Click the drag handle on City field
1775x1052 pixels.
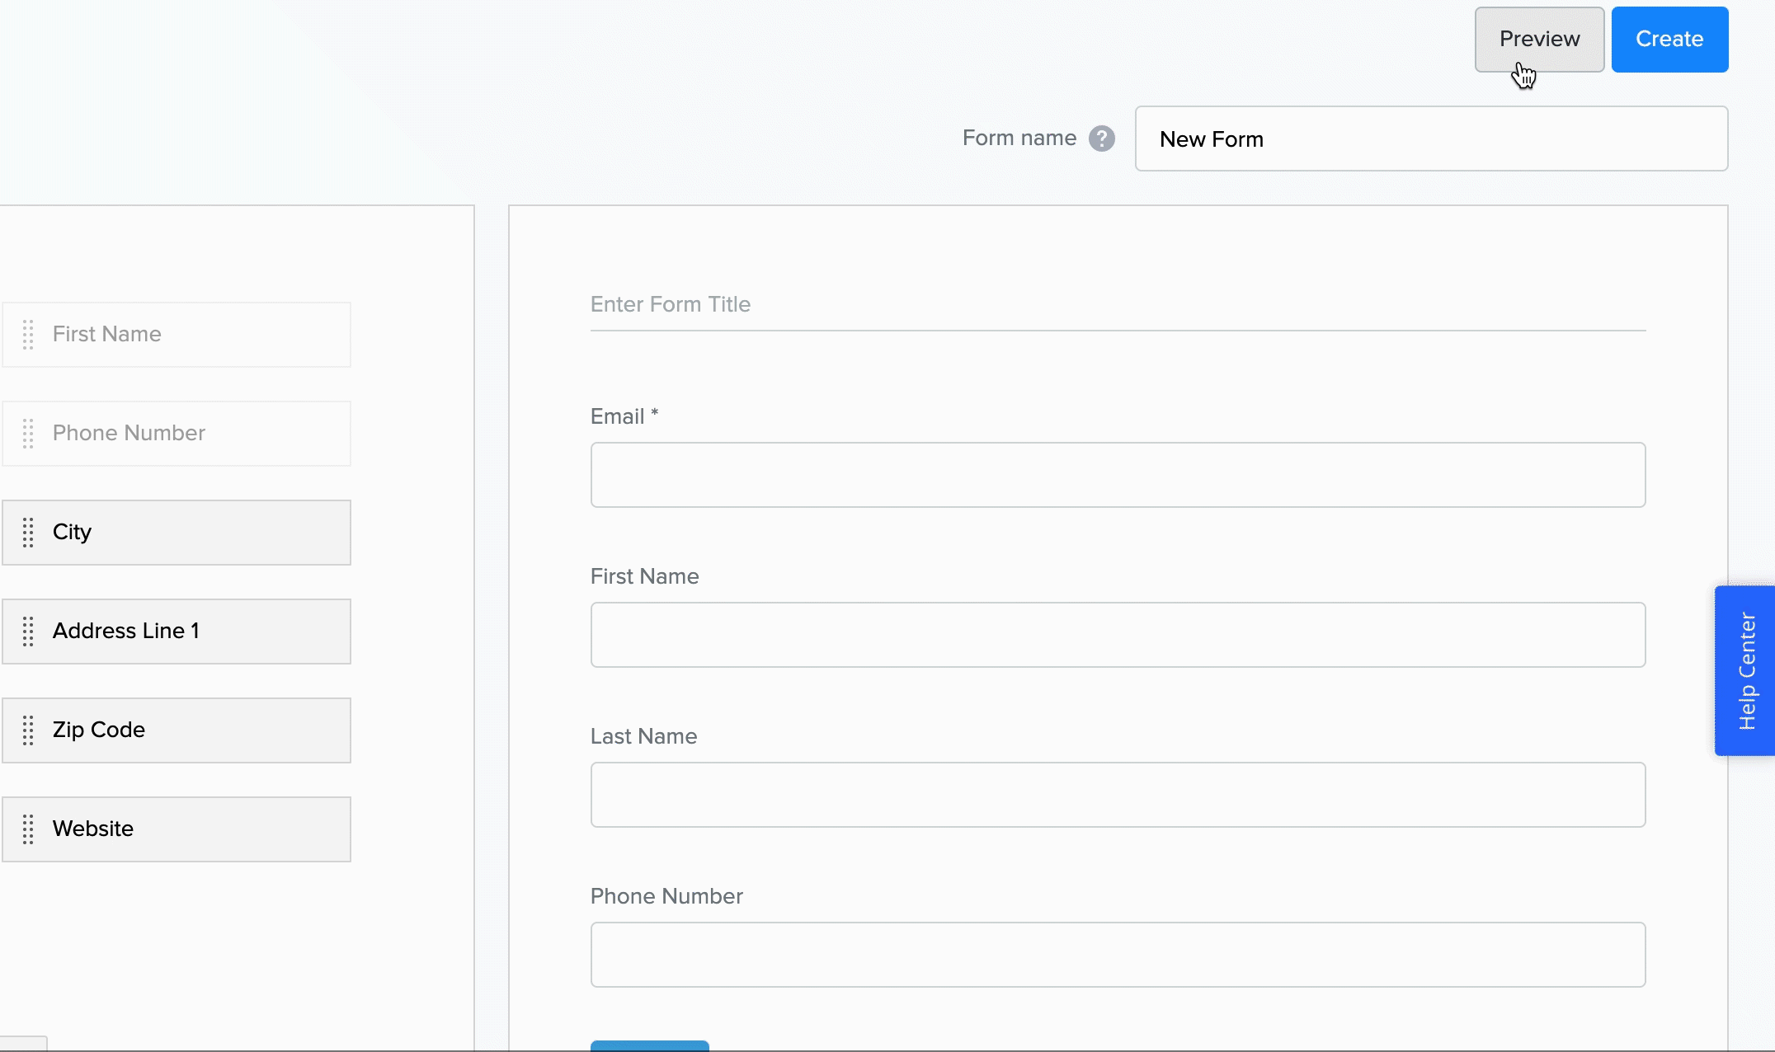[x=28, y=533]
